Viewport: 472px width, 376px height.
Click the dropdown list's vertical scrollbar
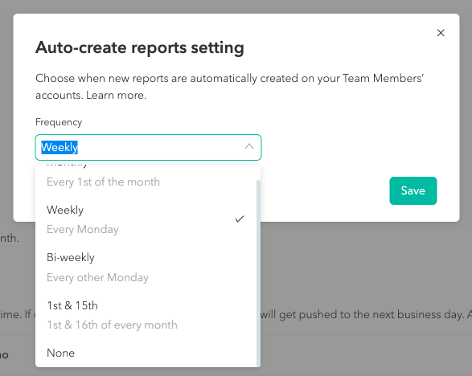point(258,272)
